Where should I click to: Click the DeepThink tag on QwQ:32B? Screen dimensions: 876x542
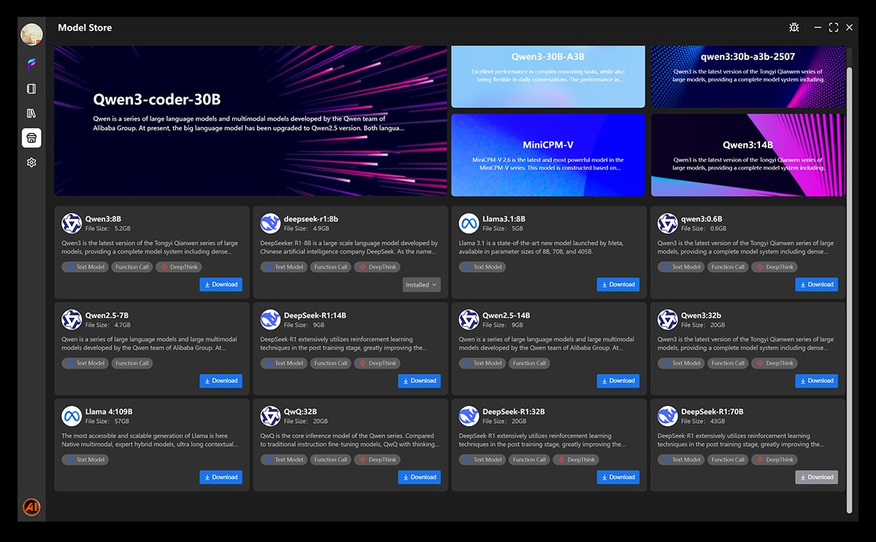pyautogui.click(x=377, y=459)
